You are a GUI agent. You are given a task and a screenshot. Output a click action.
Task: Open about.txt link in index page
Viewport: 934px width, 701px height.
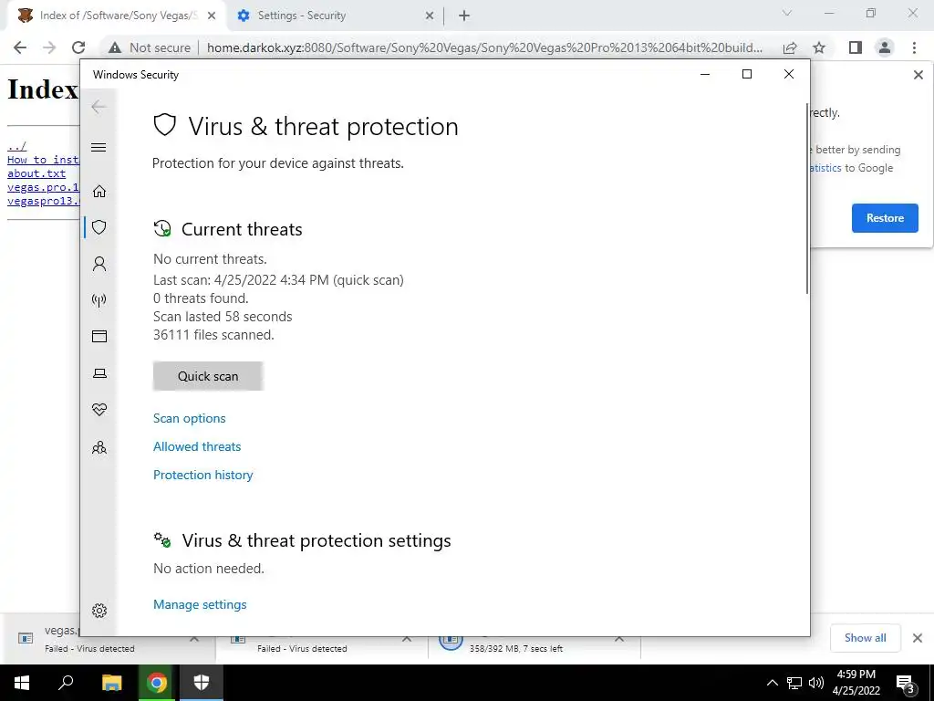click(36, 173)
